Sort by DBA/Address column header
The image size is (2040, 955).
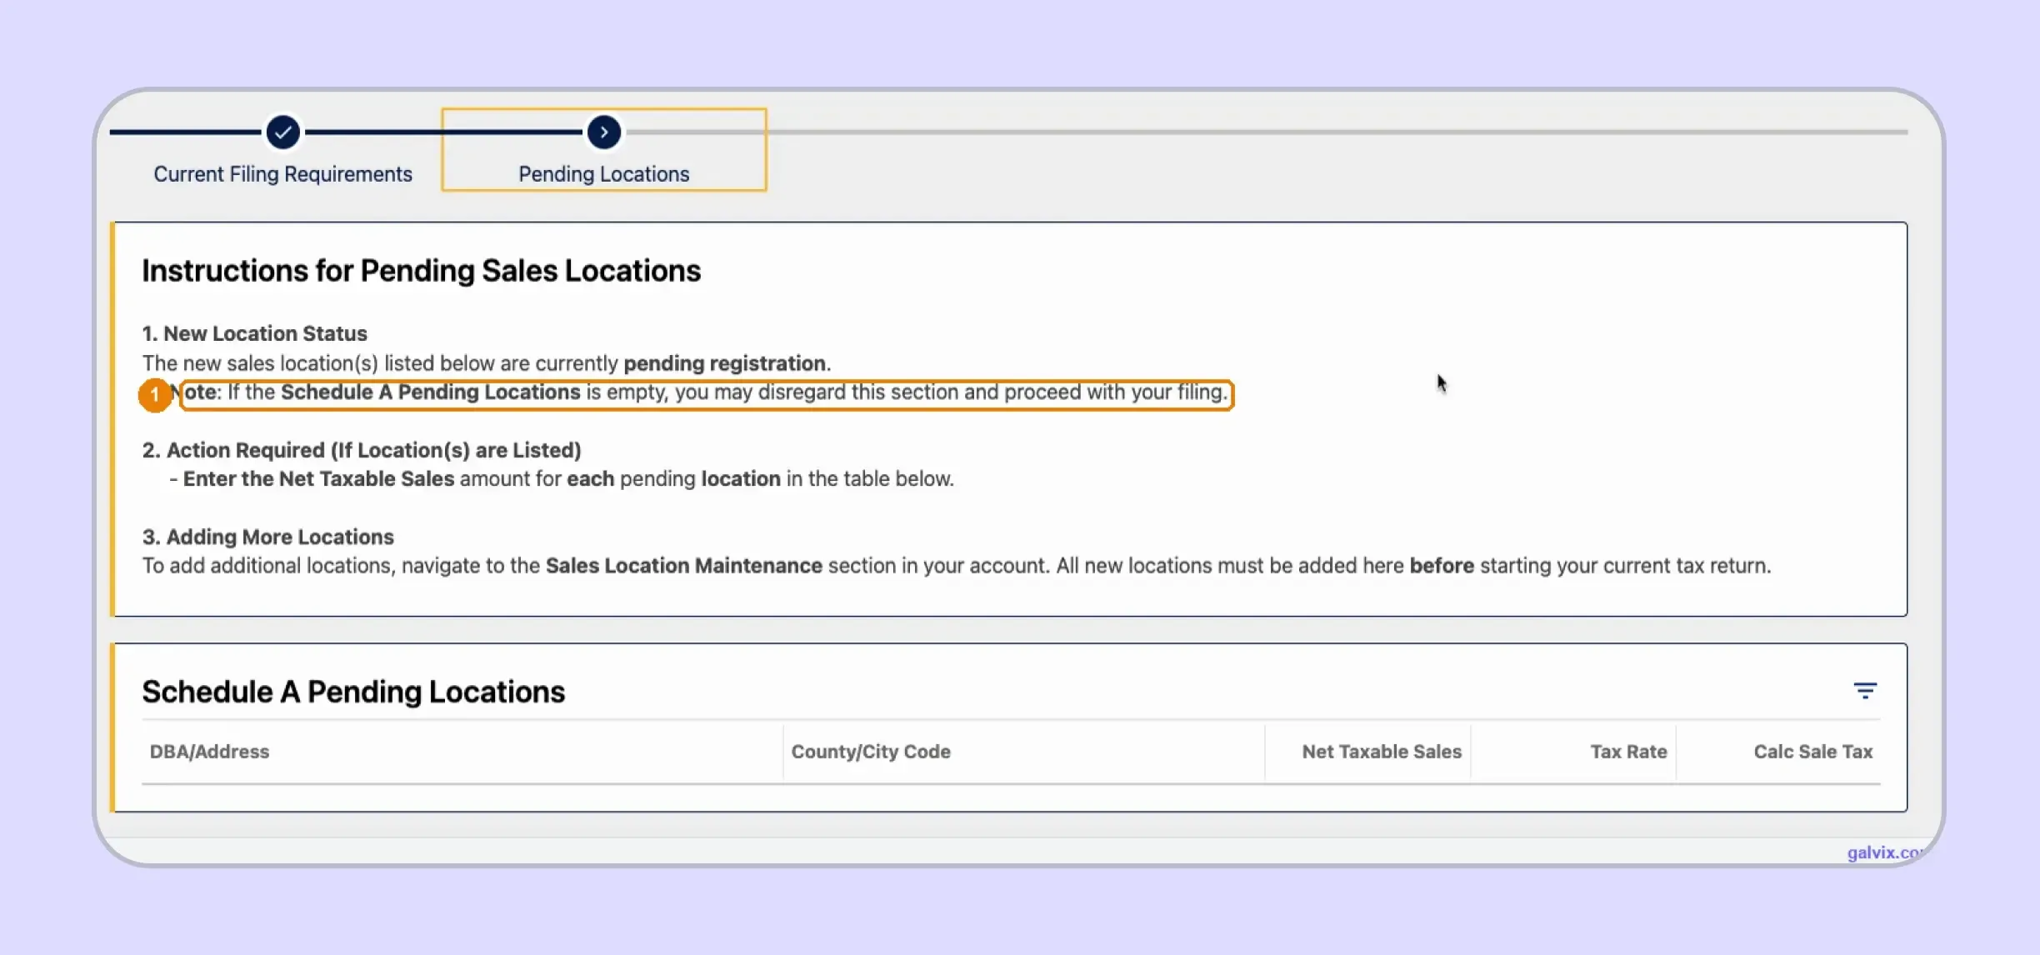209,752
